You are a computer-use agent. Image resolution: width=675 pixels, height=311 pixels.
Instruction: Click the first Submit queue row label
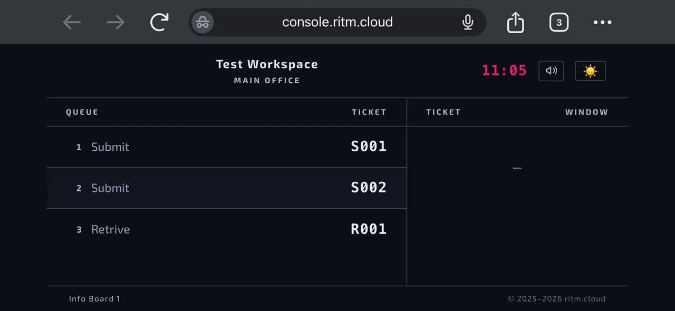pos(110,147)
